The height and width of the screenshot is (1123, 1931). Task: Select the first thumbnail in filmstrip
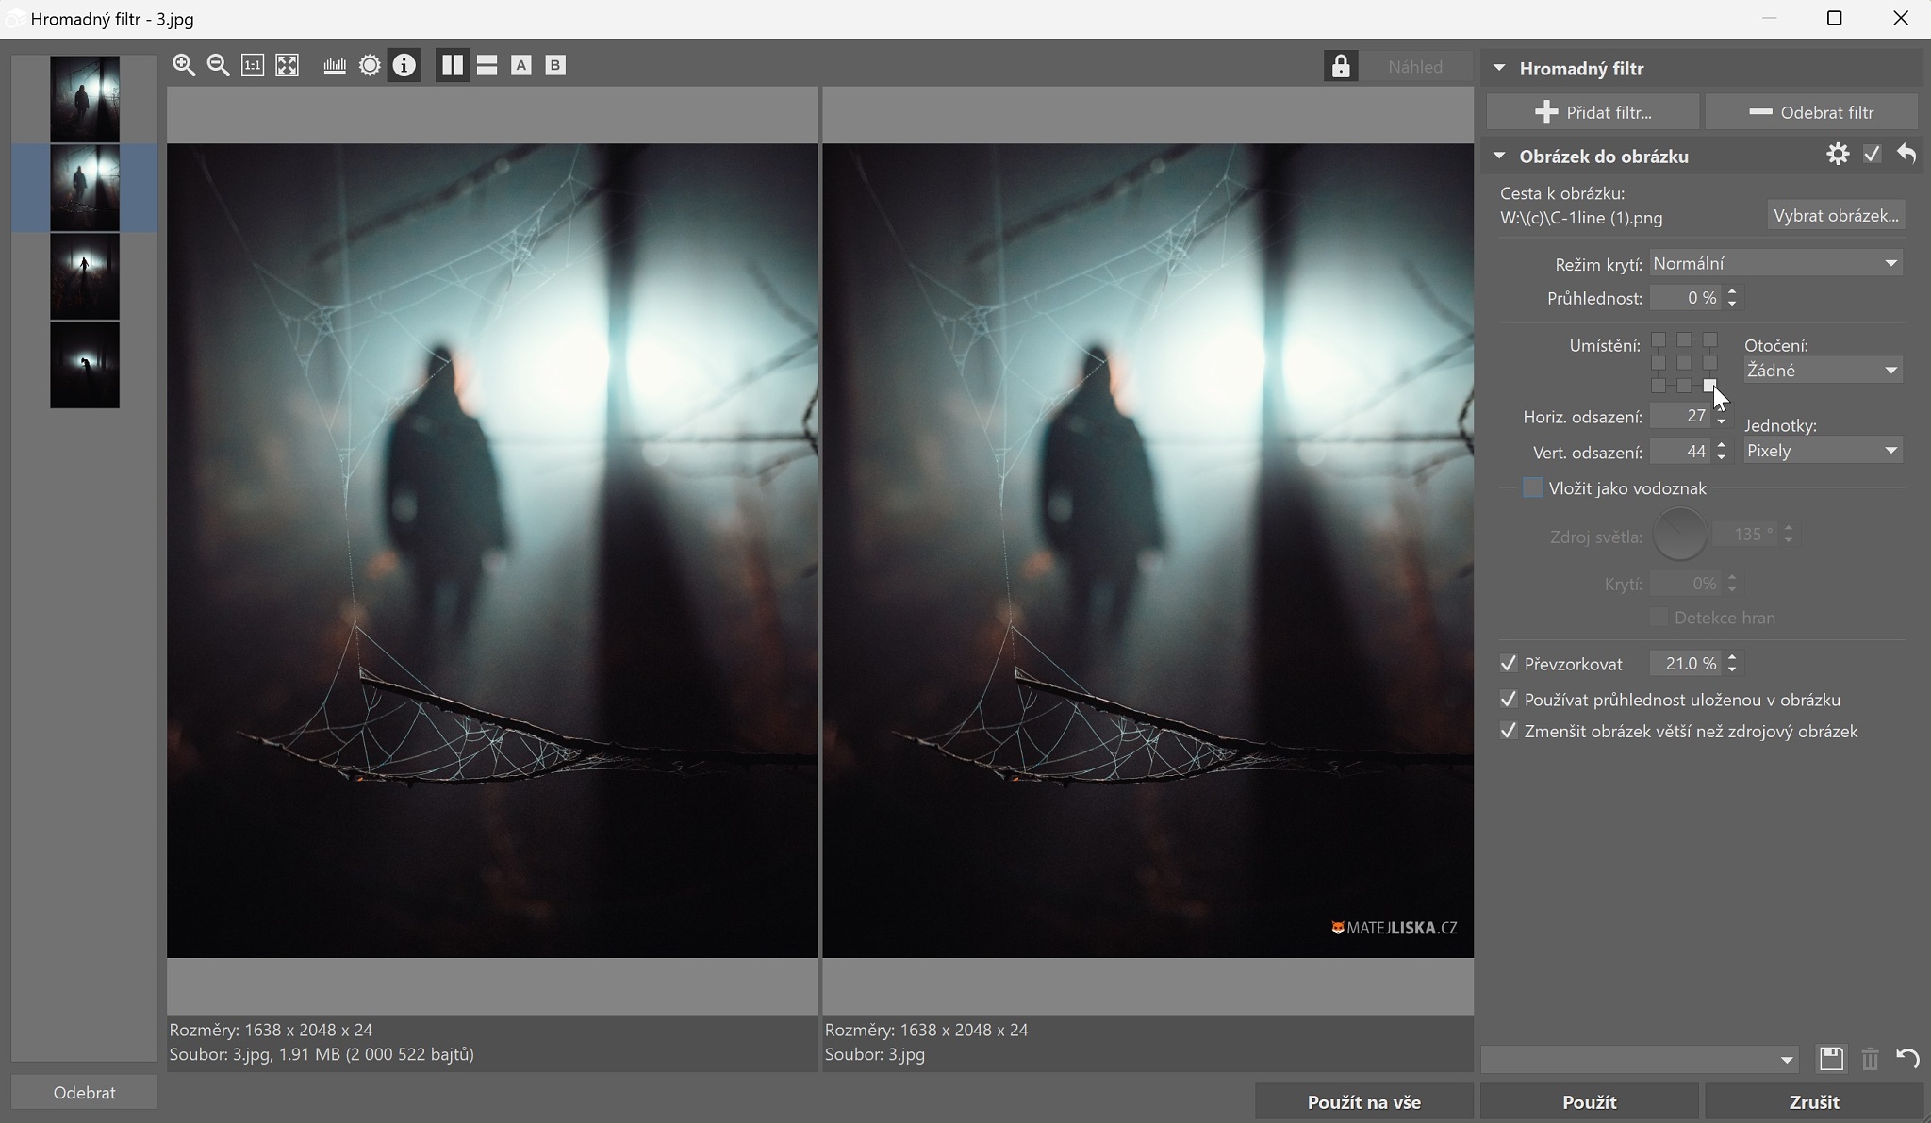85,98
